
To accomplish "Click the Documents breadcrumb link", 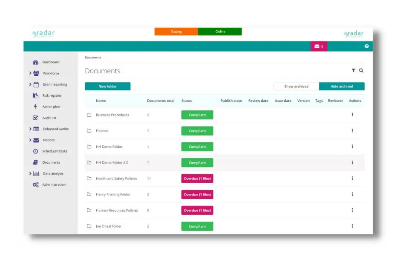I will tap(93, 57).
